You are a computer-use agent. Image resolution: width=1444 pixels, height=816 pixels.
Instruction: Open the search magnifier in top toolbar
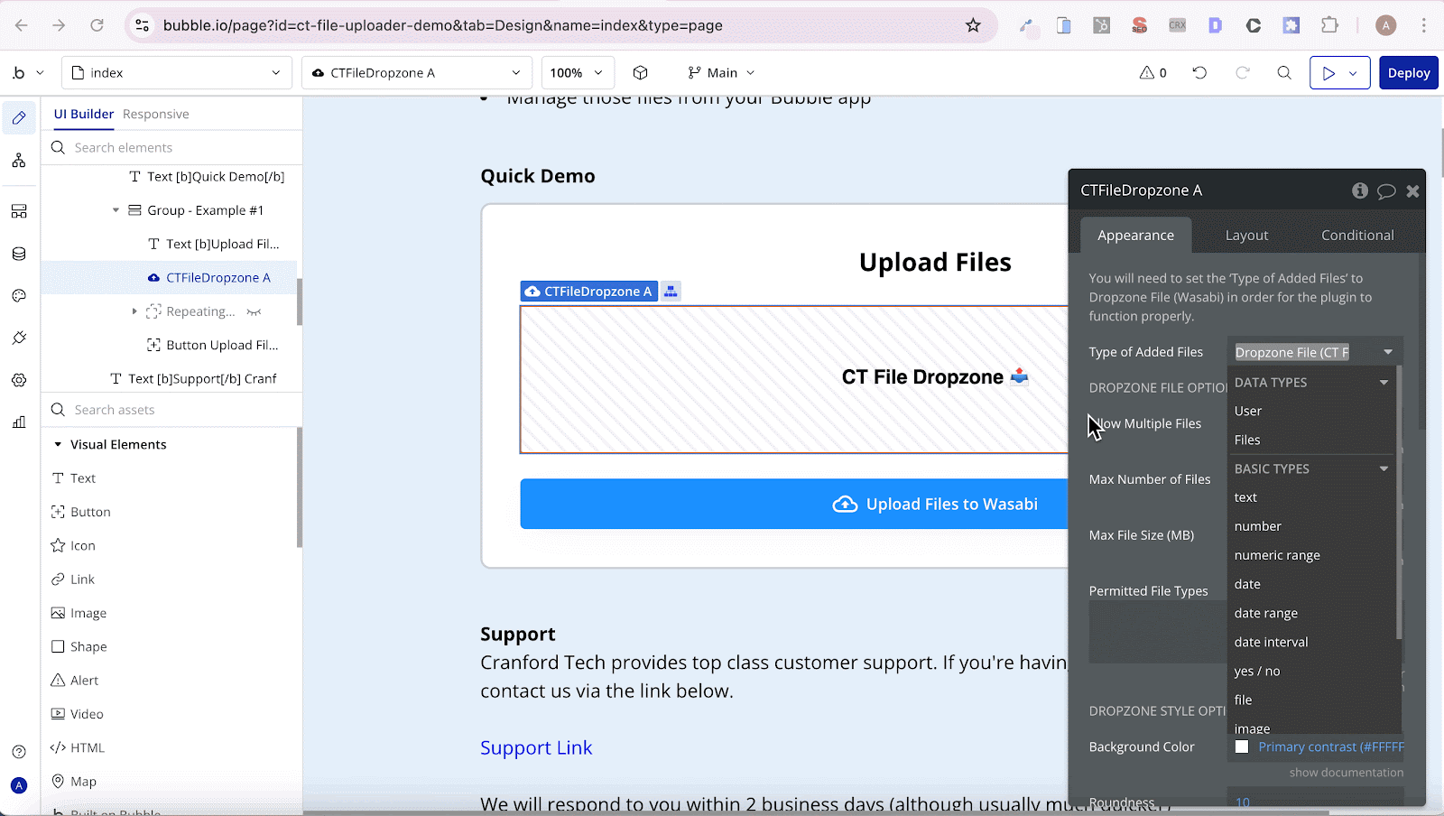pyautogui.click(x=1284, y=73)
